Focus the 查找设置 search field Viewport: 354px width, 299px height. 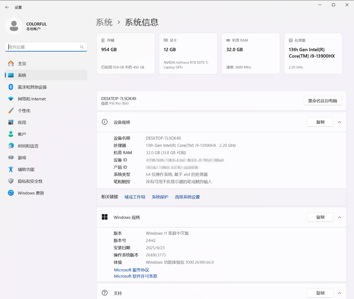(x=43, y=47)
